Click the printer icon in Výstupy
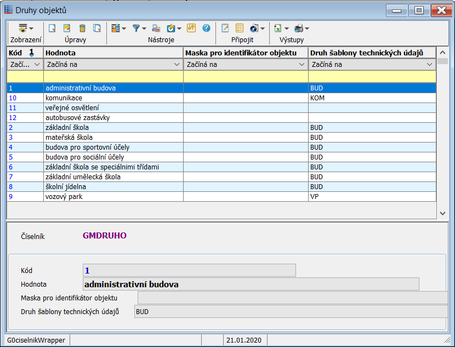 click(x=299, y=28)
